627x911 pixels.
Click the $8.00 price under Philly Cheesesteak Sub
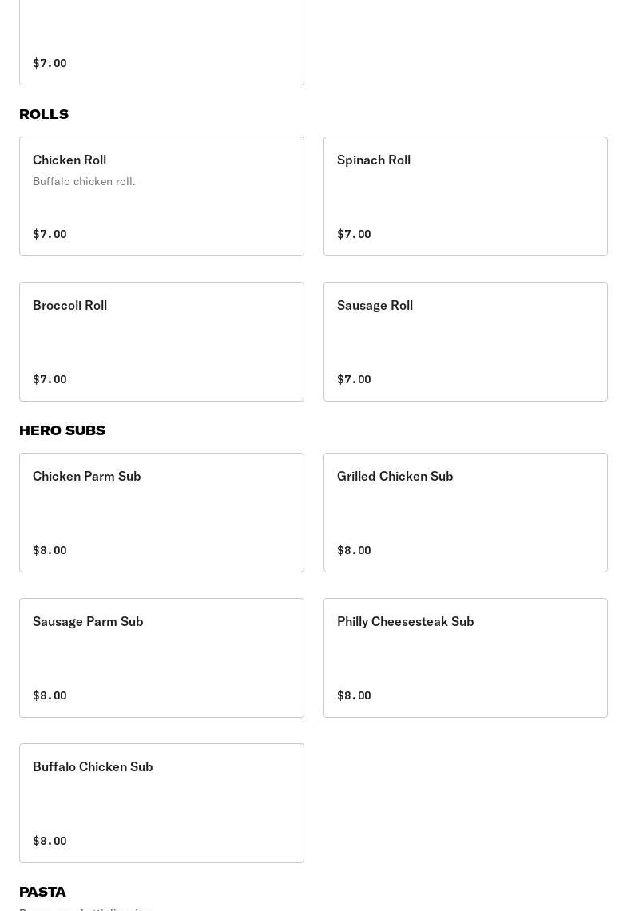[x=354, y=695]
